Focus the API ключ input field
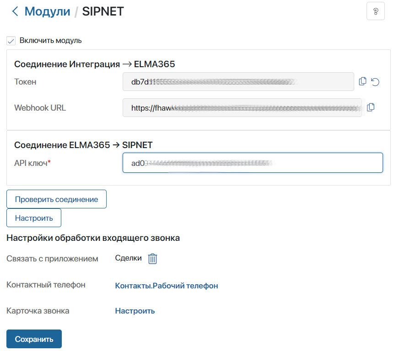This screenshot has height=351, width=394. 253,163
